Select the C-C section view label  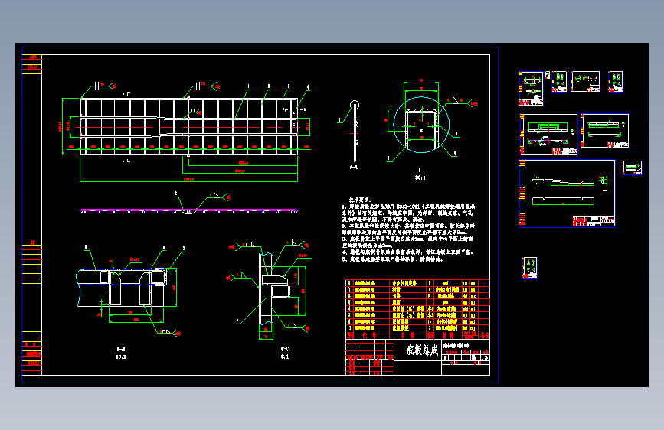point(285,349)
